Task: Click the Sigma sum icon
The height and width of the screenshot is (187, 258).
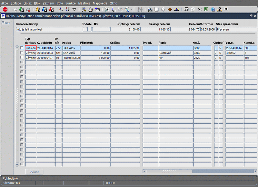Action: tap(200, 10)
